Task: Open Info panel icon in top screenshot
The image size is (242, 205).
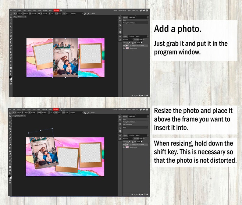Action: [120, 18]
